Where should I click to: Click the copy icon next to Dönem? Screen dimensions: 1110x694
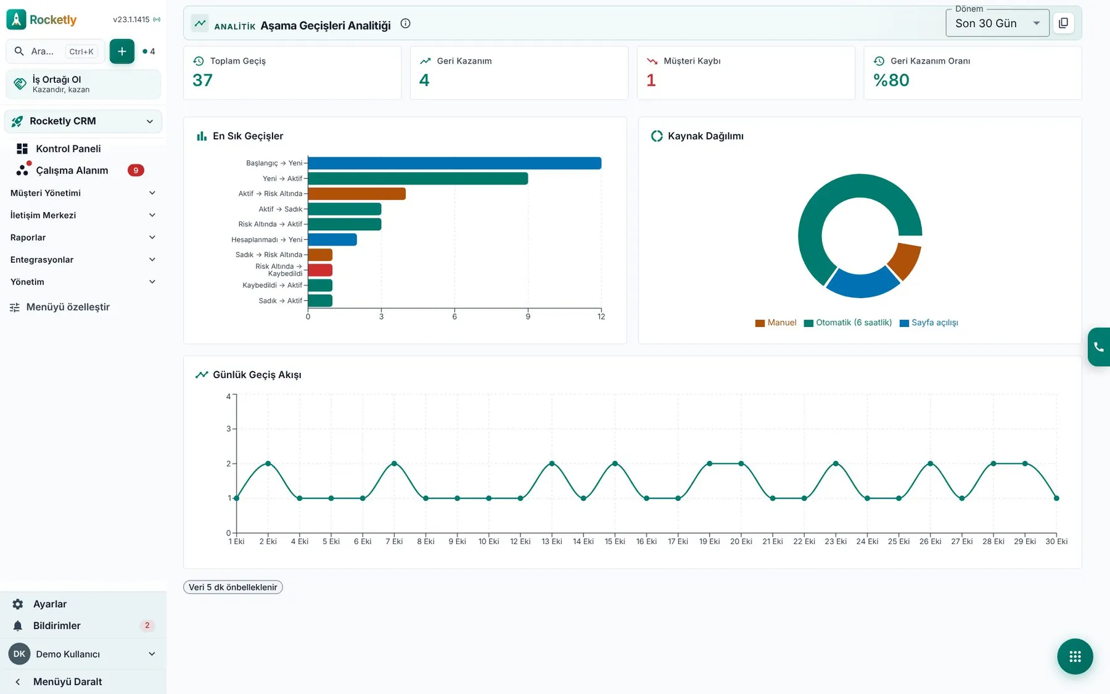point(1063,23)
